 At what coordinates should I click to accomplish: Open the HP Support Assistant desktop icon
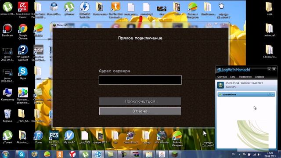point(23,53)
